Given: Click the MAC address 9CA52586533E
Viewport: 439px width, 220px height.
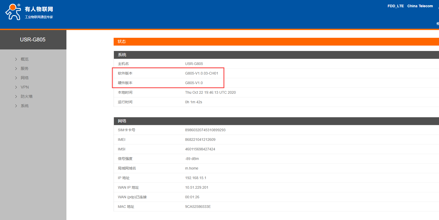Looking at the screenshot, I should [x=198, y=207].
